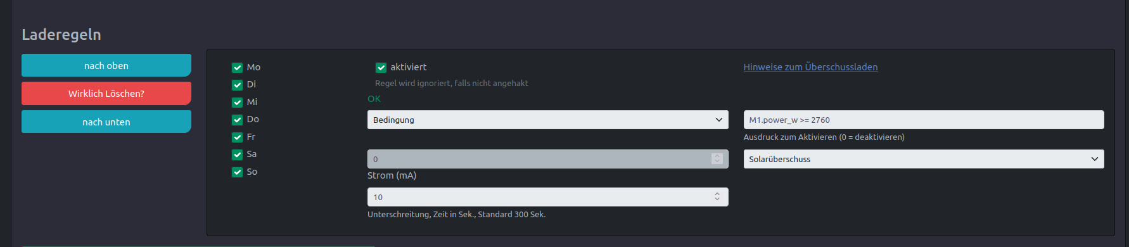The width and height of the screenshot is (1129, 247).
Task: Open the Bedingung dropdown
Action: (548, 120)
